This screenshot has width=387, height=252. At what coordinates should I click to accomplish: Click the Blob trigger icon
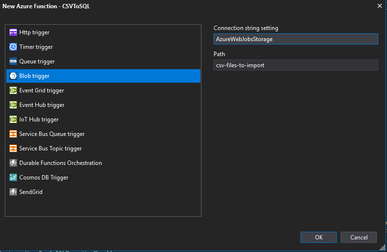coord(14,76)
